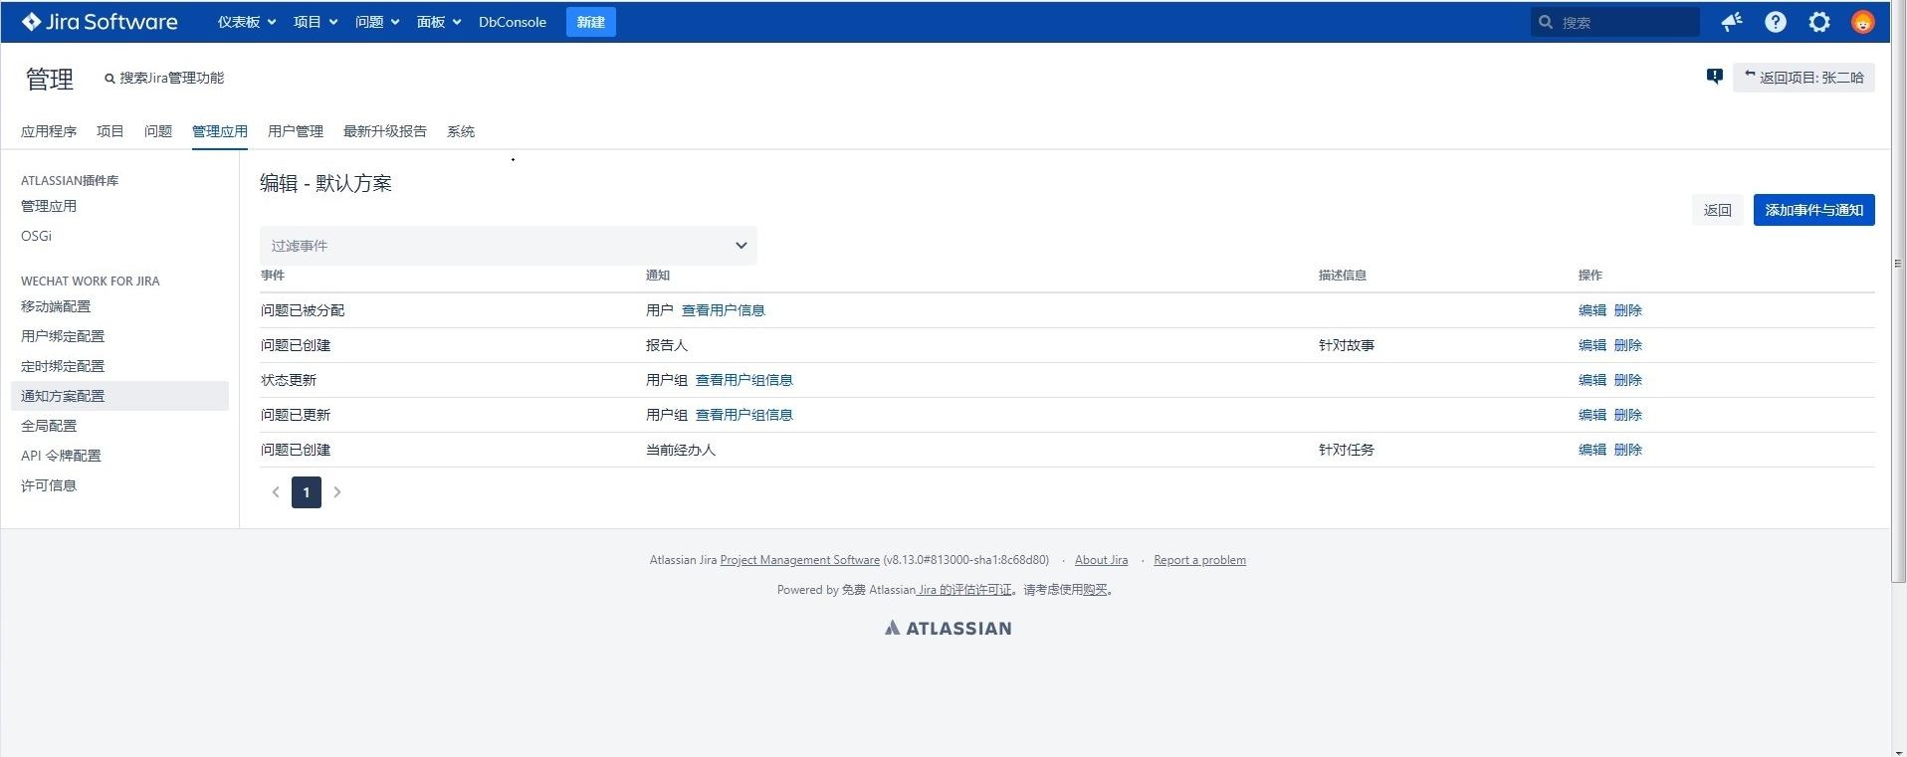Screen dimensions: 1907x757
Task: Open the 面板 dropdown menu
Action: pyautogui.click(x=438, y=22)
